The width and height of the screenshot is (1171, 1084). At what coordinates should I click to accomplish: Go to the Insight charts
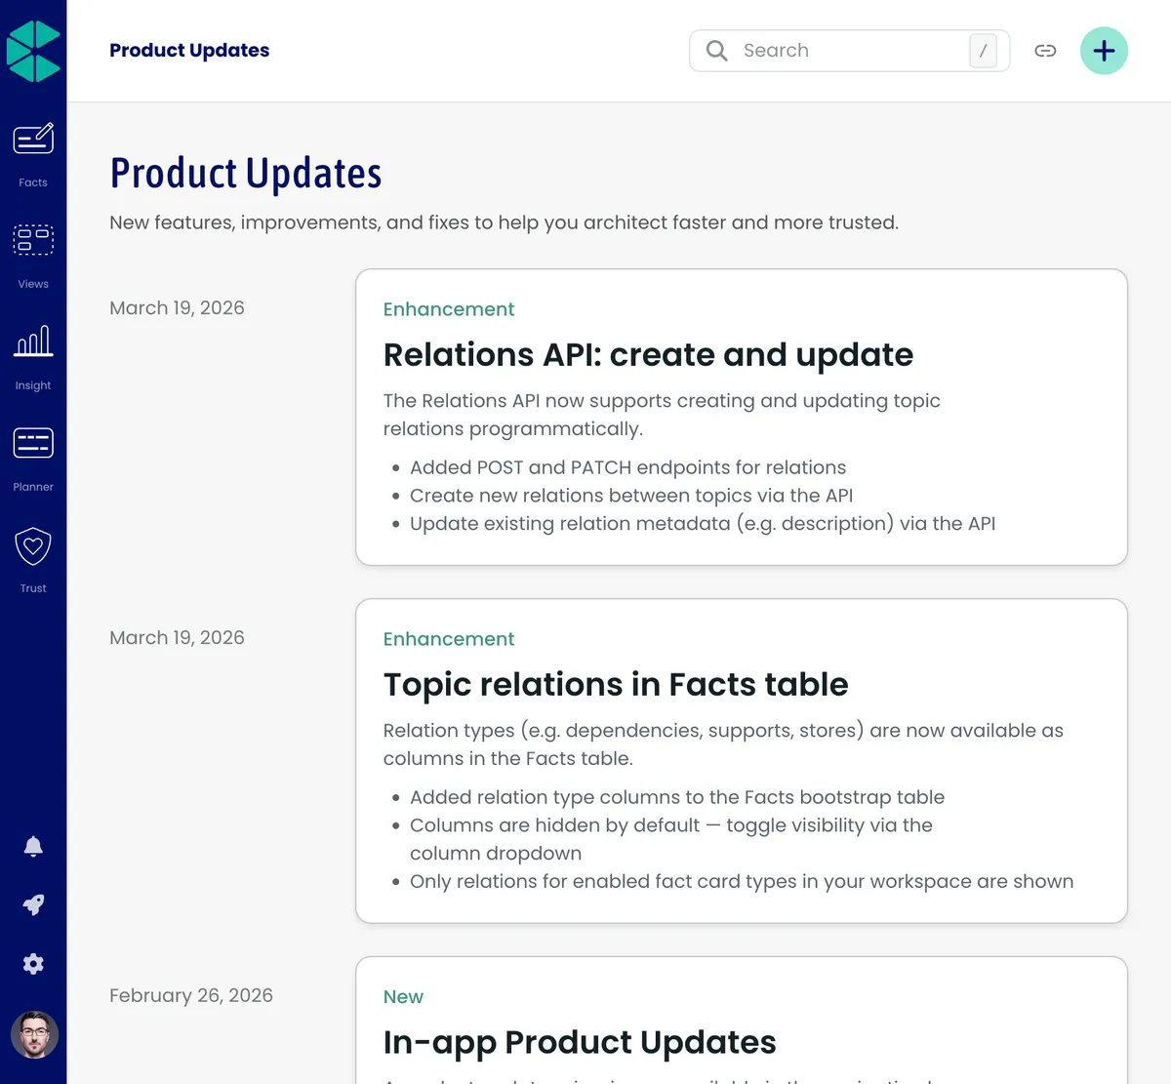33,354
